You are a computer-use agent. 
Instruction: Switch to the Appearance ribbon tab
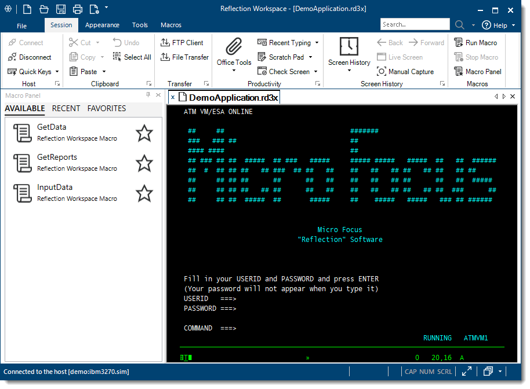pyautogui.click(x=102, y=25)
